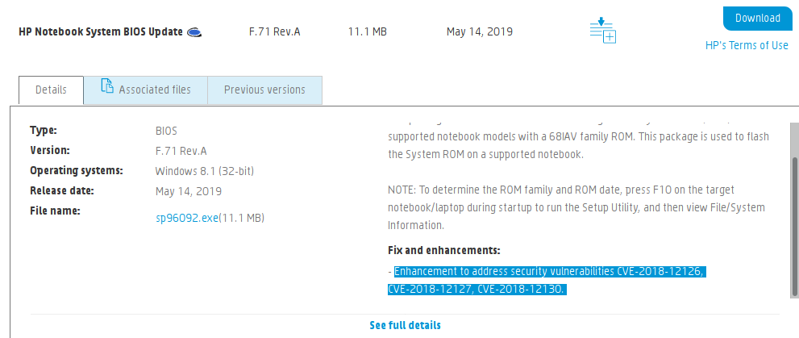This screenshot has height=338, width=799.
Task: Click the highlighted CVE-2018-12126 enhancement text
Action: (547, 281)
